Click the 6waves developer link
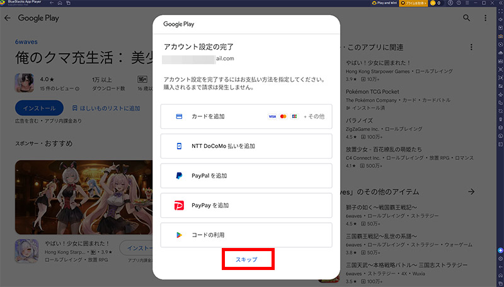Screen dimensions: 504x287 tap(26, 42)
